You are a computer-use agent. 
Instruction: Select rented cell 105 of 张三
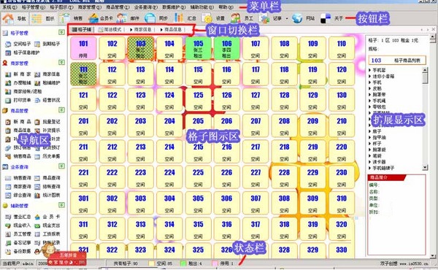pos(198,48)
